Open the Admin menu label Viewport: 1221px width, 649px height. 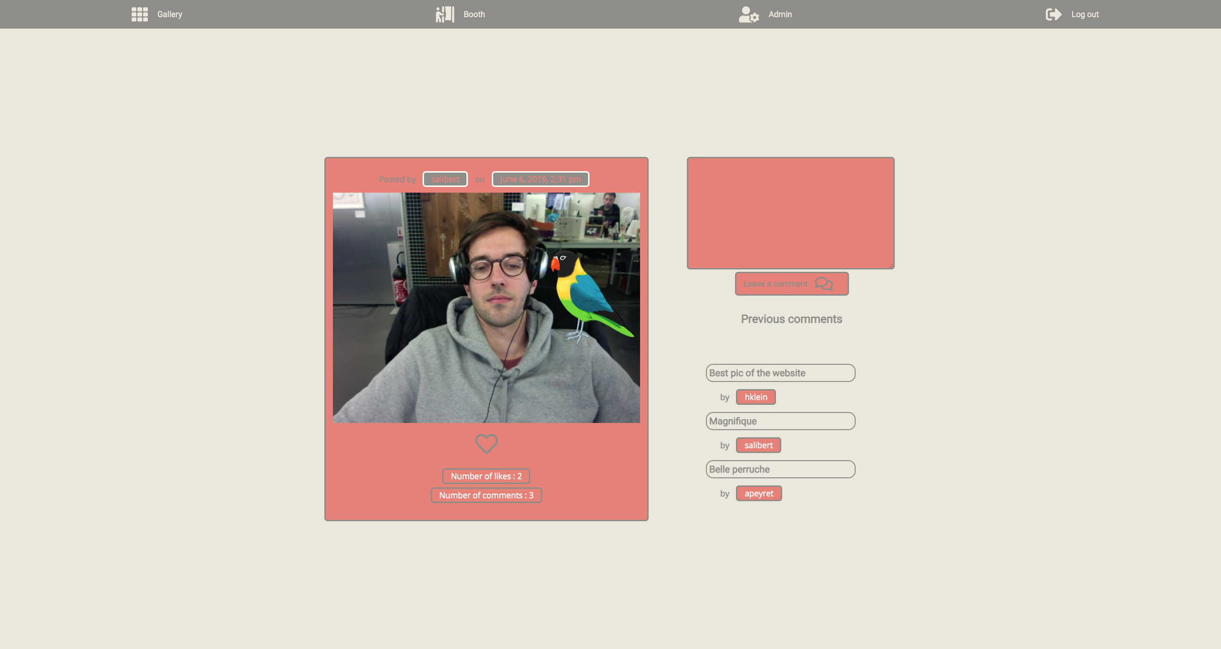point(780,14)
